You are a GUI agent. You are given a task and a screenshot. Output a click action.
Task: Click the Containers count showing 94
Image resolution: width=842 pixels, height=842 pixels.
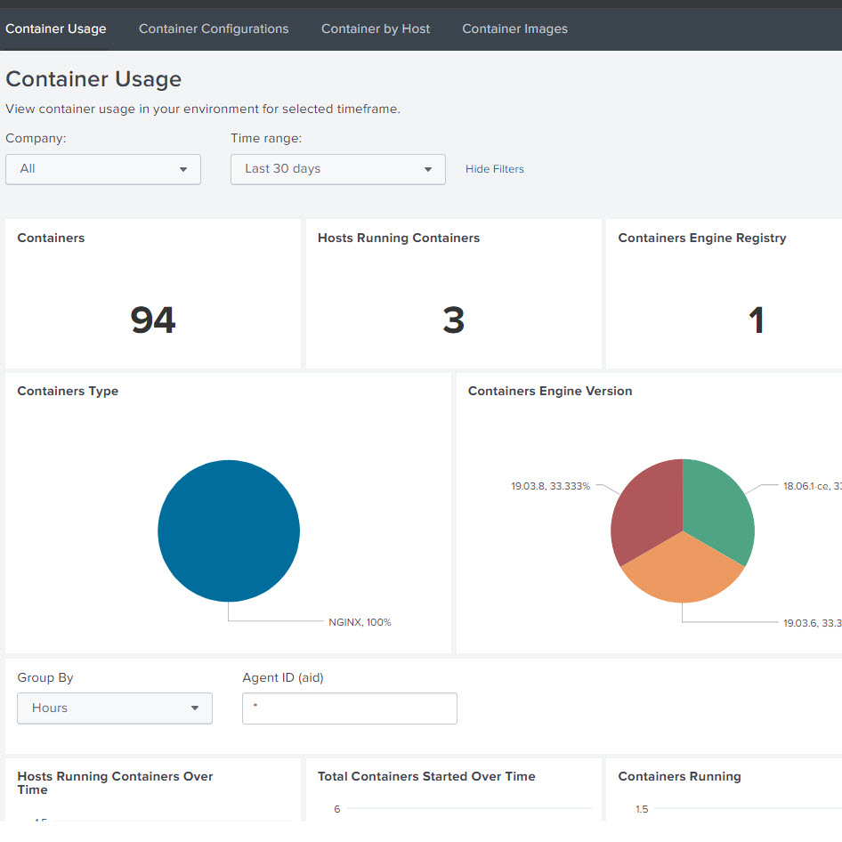pos(152,320)
